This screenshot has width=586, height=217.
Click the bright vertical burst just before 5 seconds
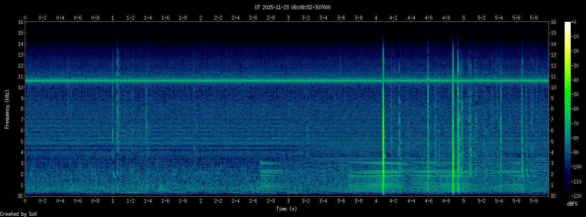(453, 131)
